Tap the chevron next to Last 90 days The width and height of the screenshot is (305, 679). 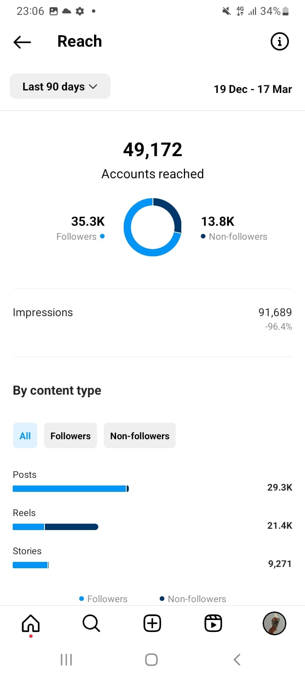click(93, 87)
